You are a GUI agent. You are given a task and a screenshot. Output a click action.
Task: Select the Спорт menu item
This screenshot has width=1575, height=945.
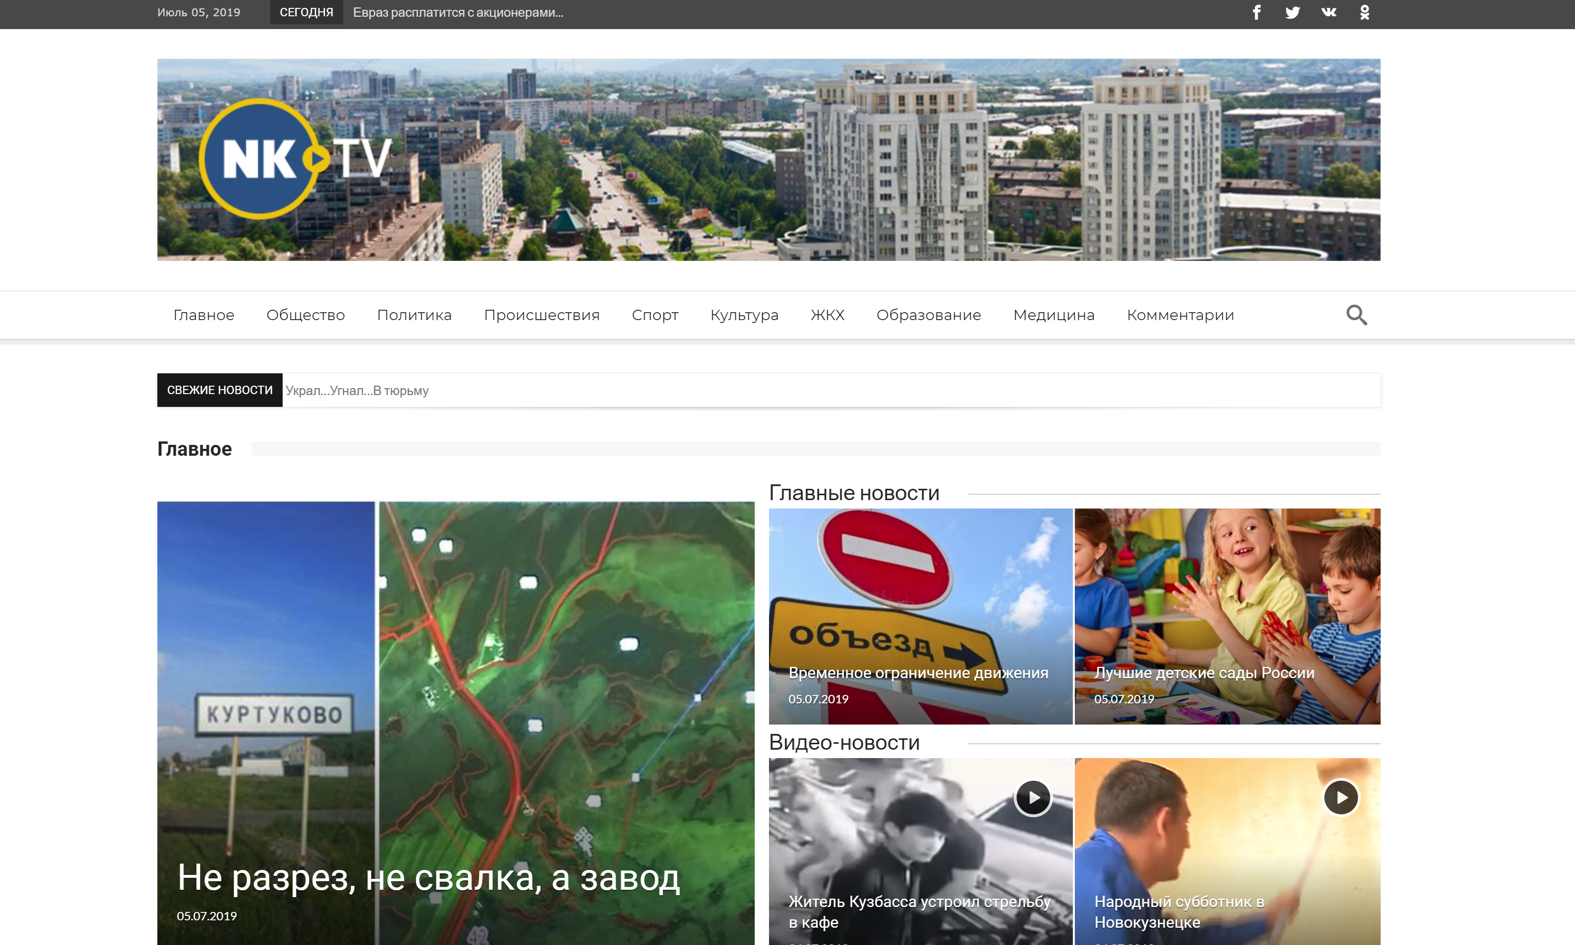click(x=655, y=315)
